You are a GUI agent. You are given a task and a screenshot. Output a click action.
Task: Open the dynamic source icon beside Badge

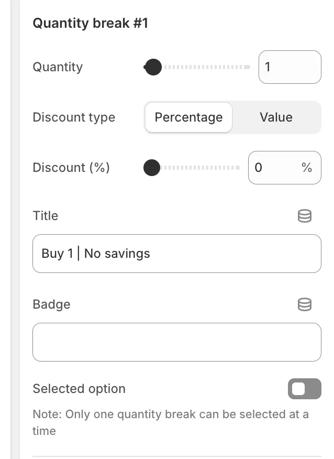(x=305, y=304)
